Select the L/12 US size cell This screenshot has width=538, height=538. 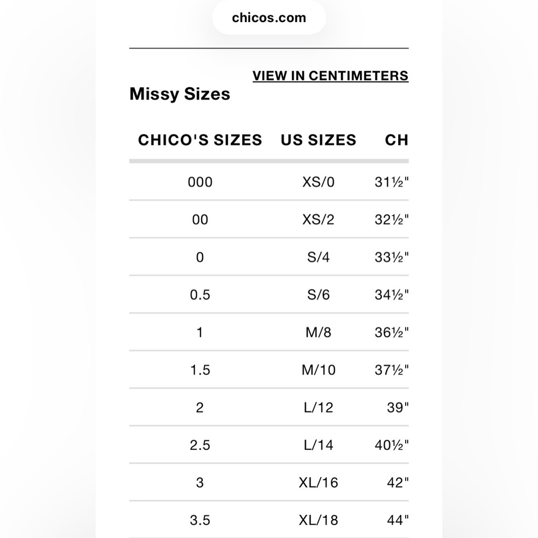(318, 408)
